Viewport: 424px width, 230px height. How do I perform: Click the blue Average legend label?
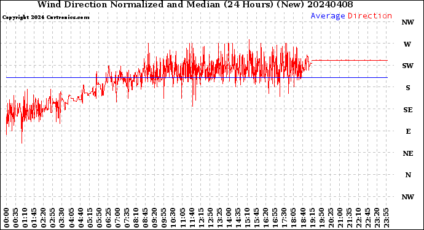pos(328,16)
